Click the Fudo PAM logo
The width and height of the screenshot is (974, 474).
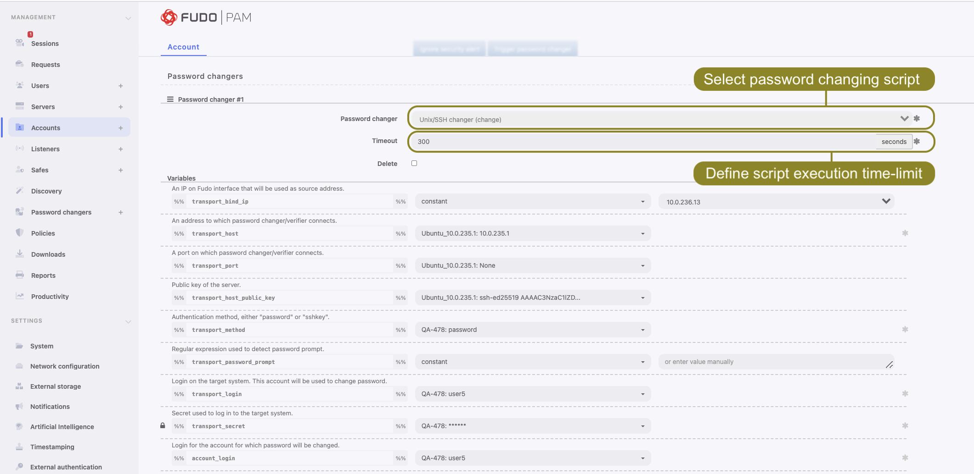pos(205,17)
